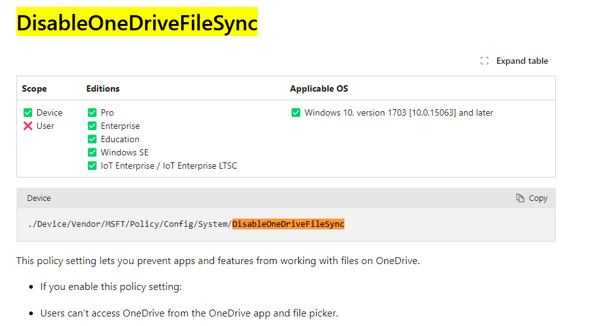Click the Applicable OS column header
606x326 pixels.
pyautogui.click(x=319, y=88)
